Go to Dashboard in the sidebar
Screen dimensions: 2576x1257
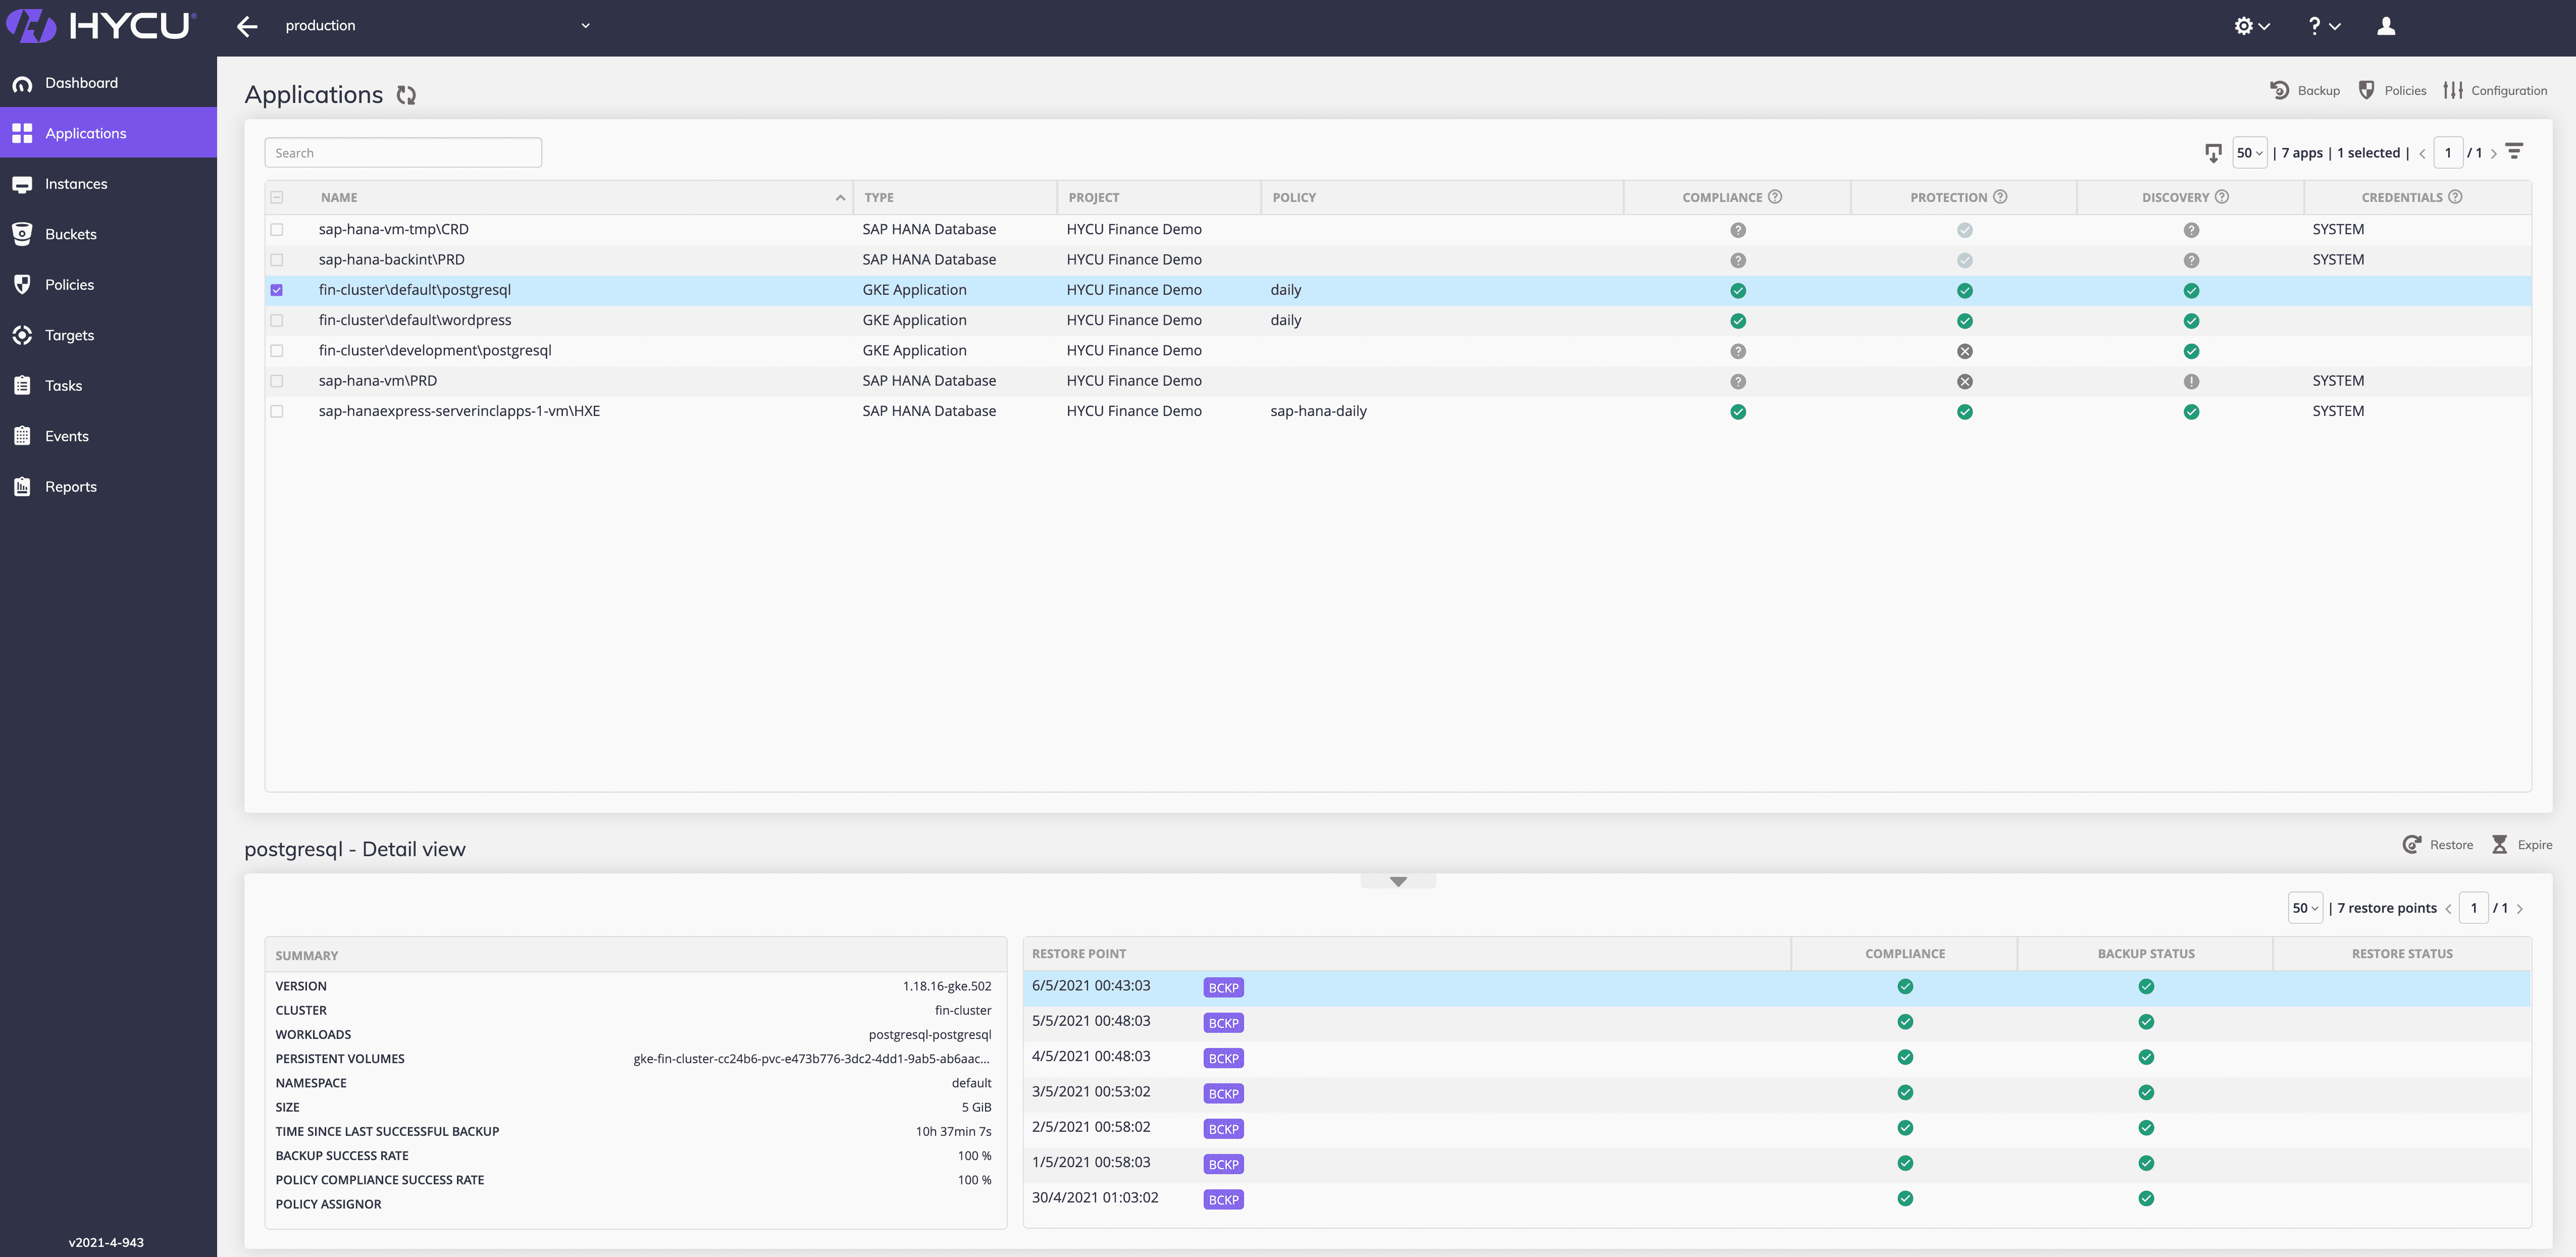(108, 83)
